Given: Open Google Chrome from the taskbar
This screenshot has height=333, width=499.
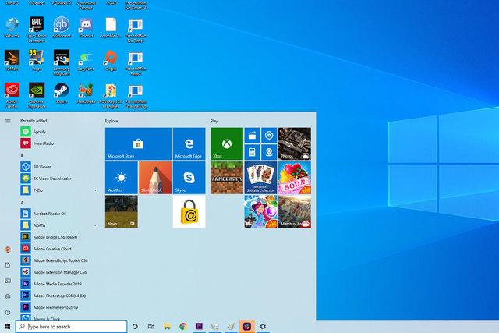Looking at the screenshot, I should coord(183,326).
